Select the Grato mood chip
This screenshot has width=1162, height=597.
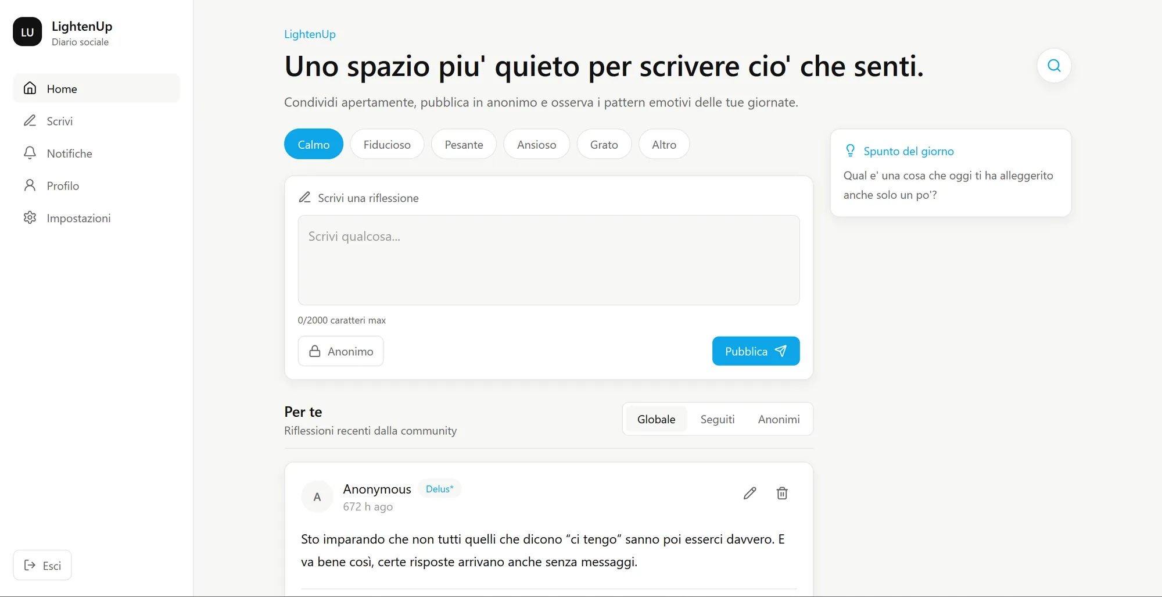click(604, 144)
